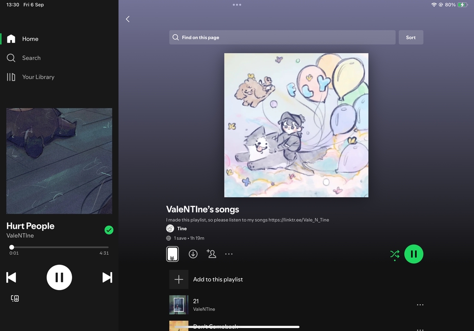Viewport: 474px width, 331px height.
Task: Toggle the green saved checkmark for Hurt People
Action: click(109, 230)
